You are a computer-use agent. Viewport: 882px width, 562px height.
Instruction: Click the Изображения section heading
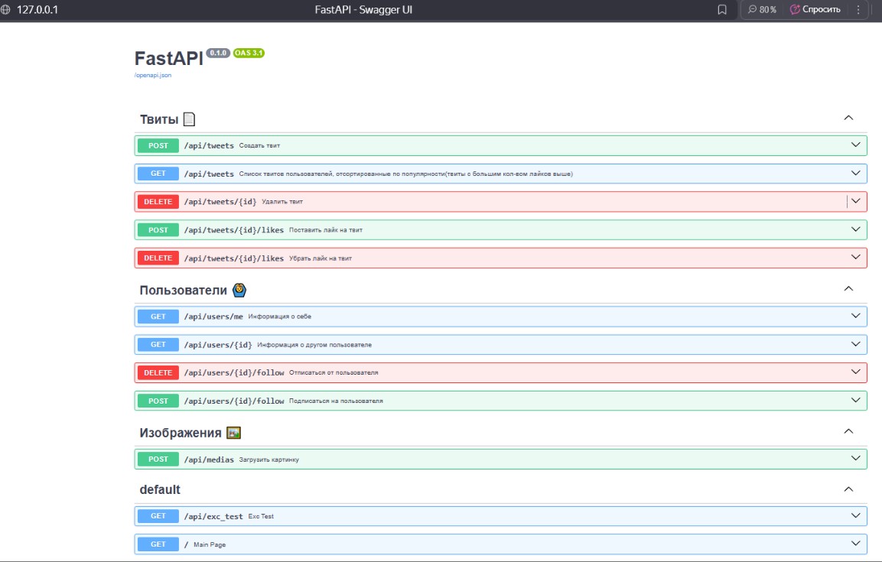[181, 433]
